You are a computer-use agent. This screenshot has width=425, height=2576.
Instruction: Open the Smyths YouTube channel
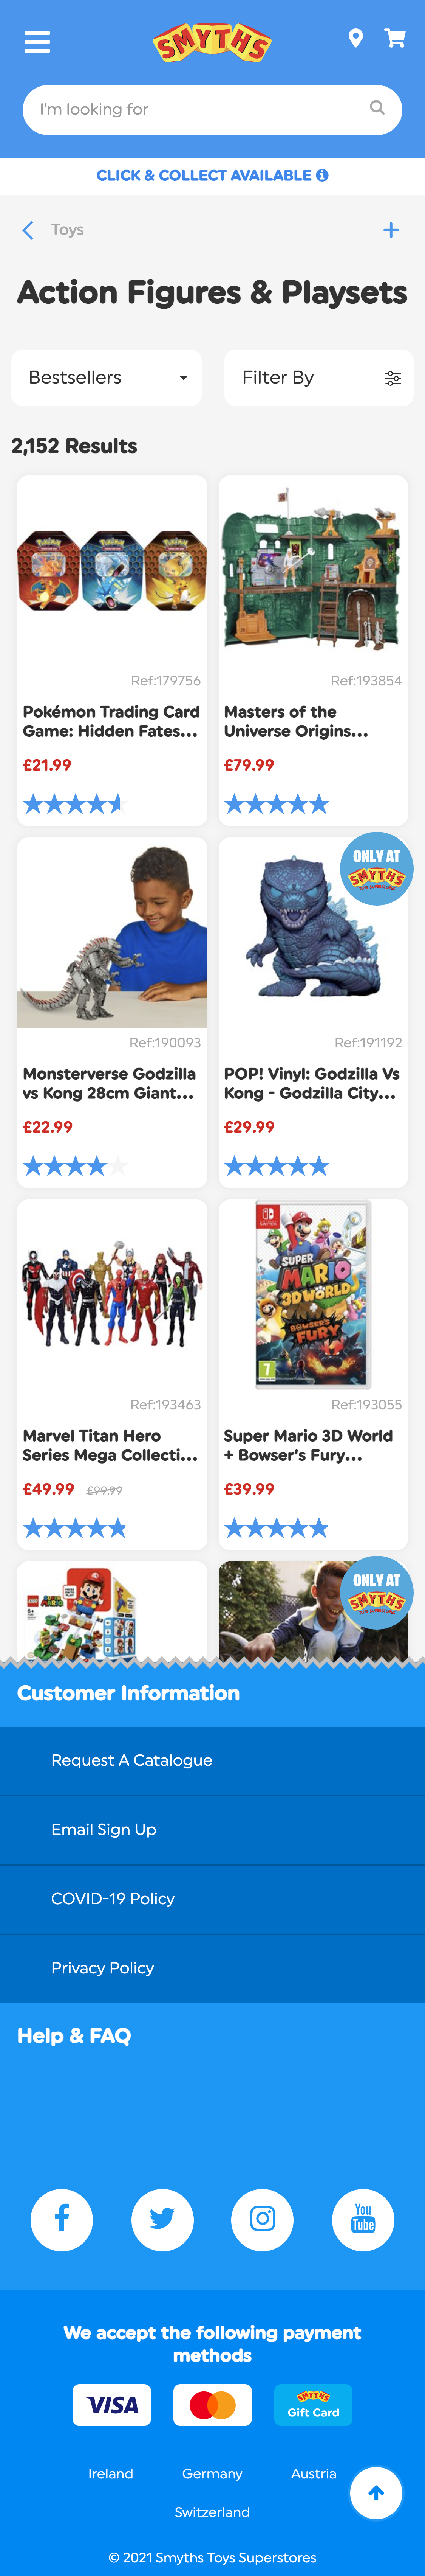pos(363,2219)
